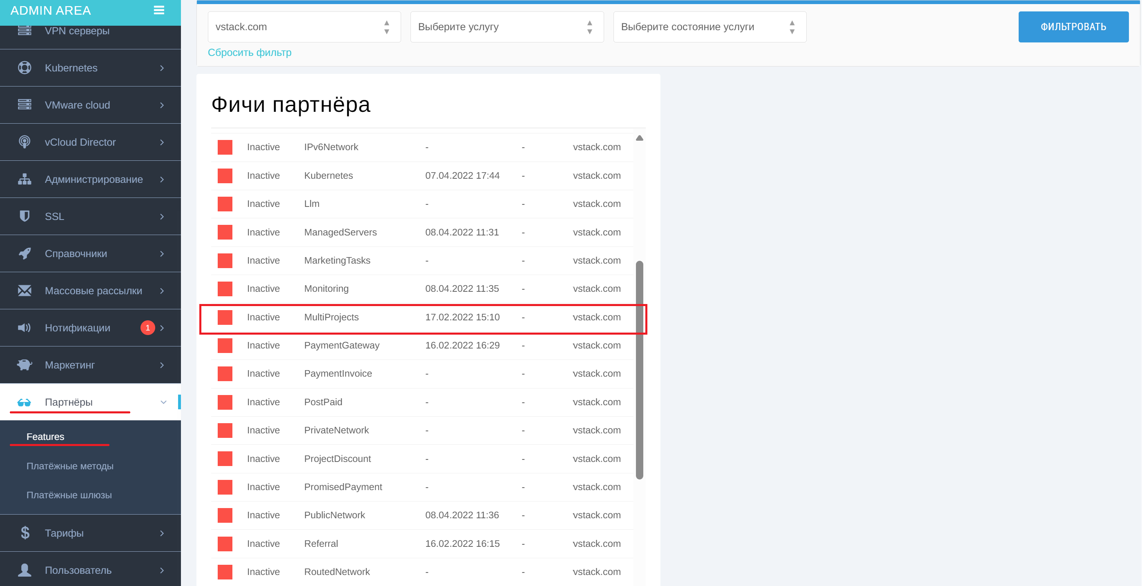This screenshot has width=1142, height=586.
Task: Click the Администрирование sitemap icon
Action: pyautogui.click(x=25, y=179)
